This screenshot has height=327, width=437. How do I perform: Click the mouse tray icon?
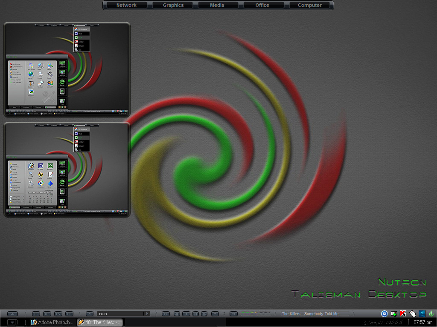pos(413,314)
